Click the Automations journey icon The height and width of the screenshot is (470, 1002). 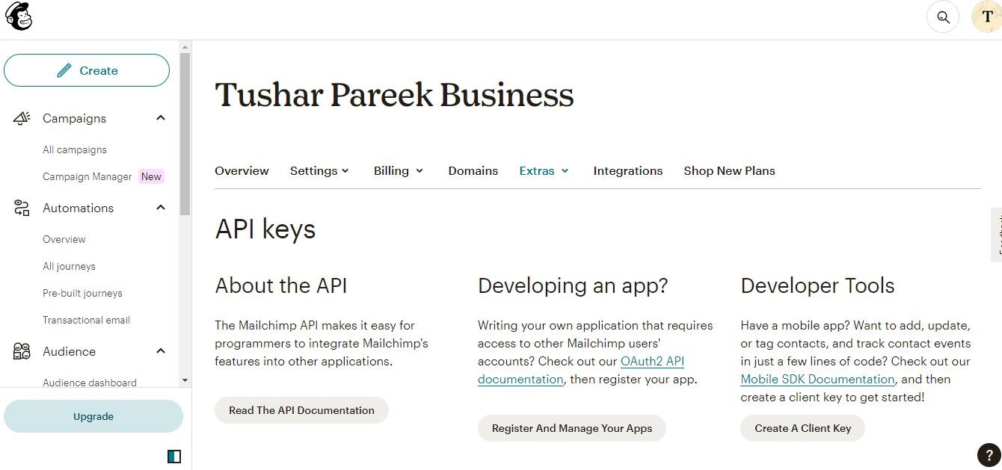click(22, 208)
